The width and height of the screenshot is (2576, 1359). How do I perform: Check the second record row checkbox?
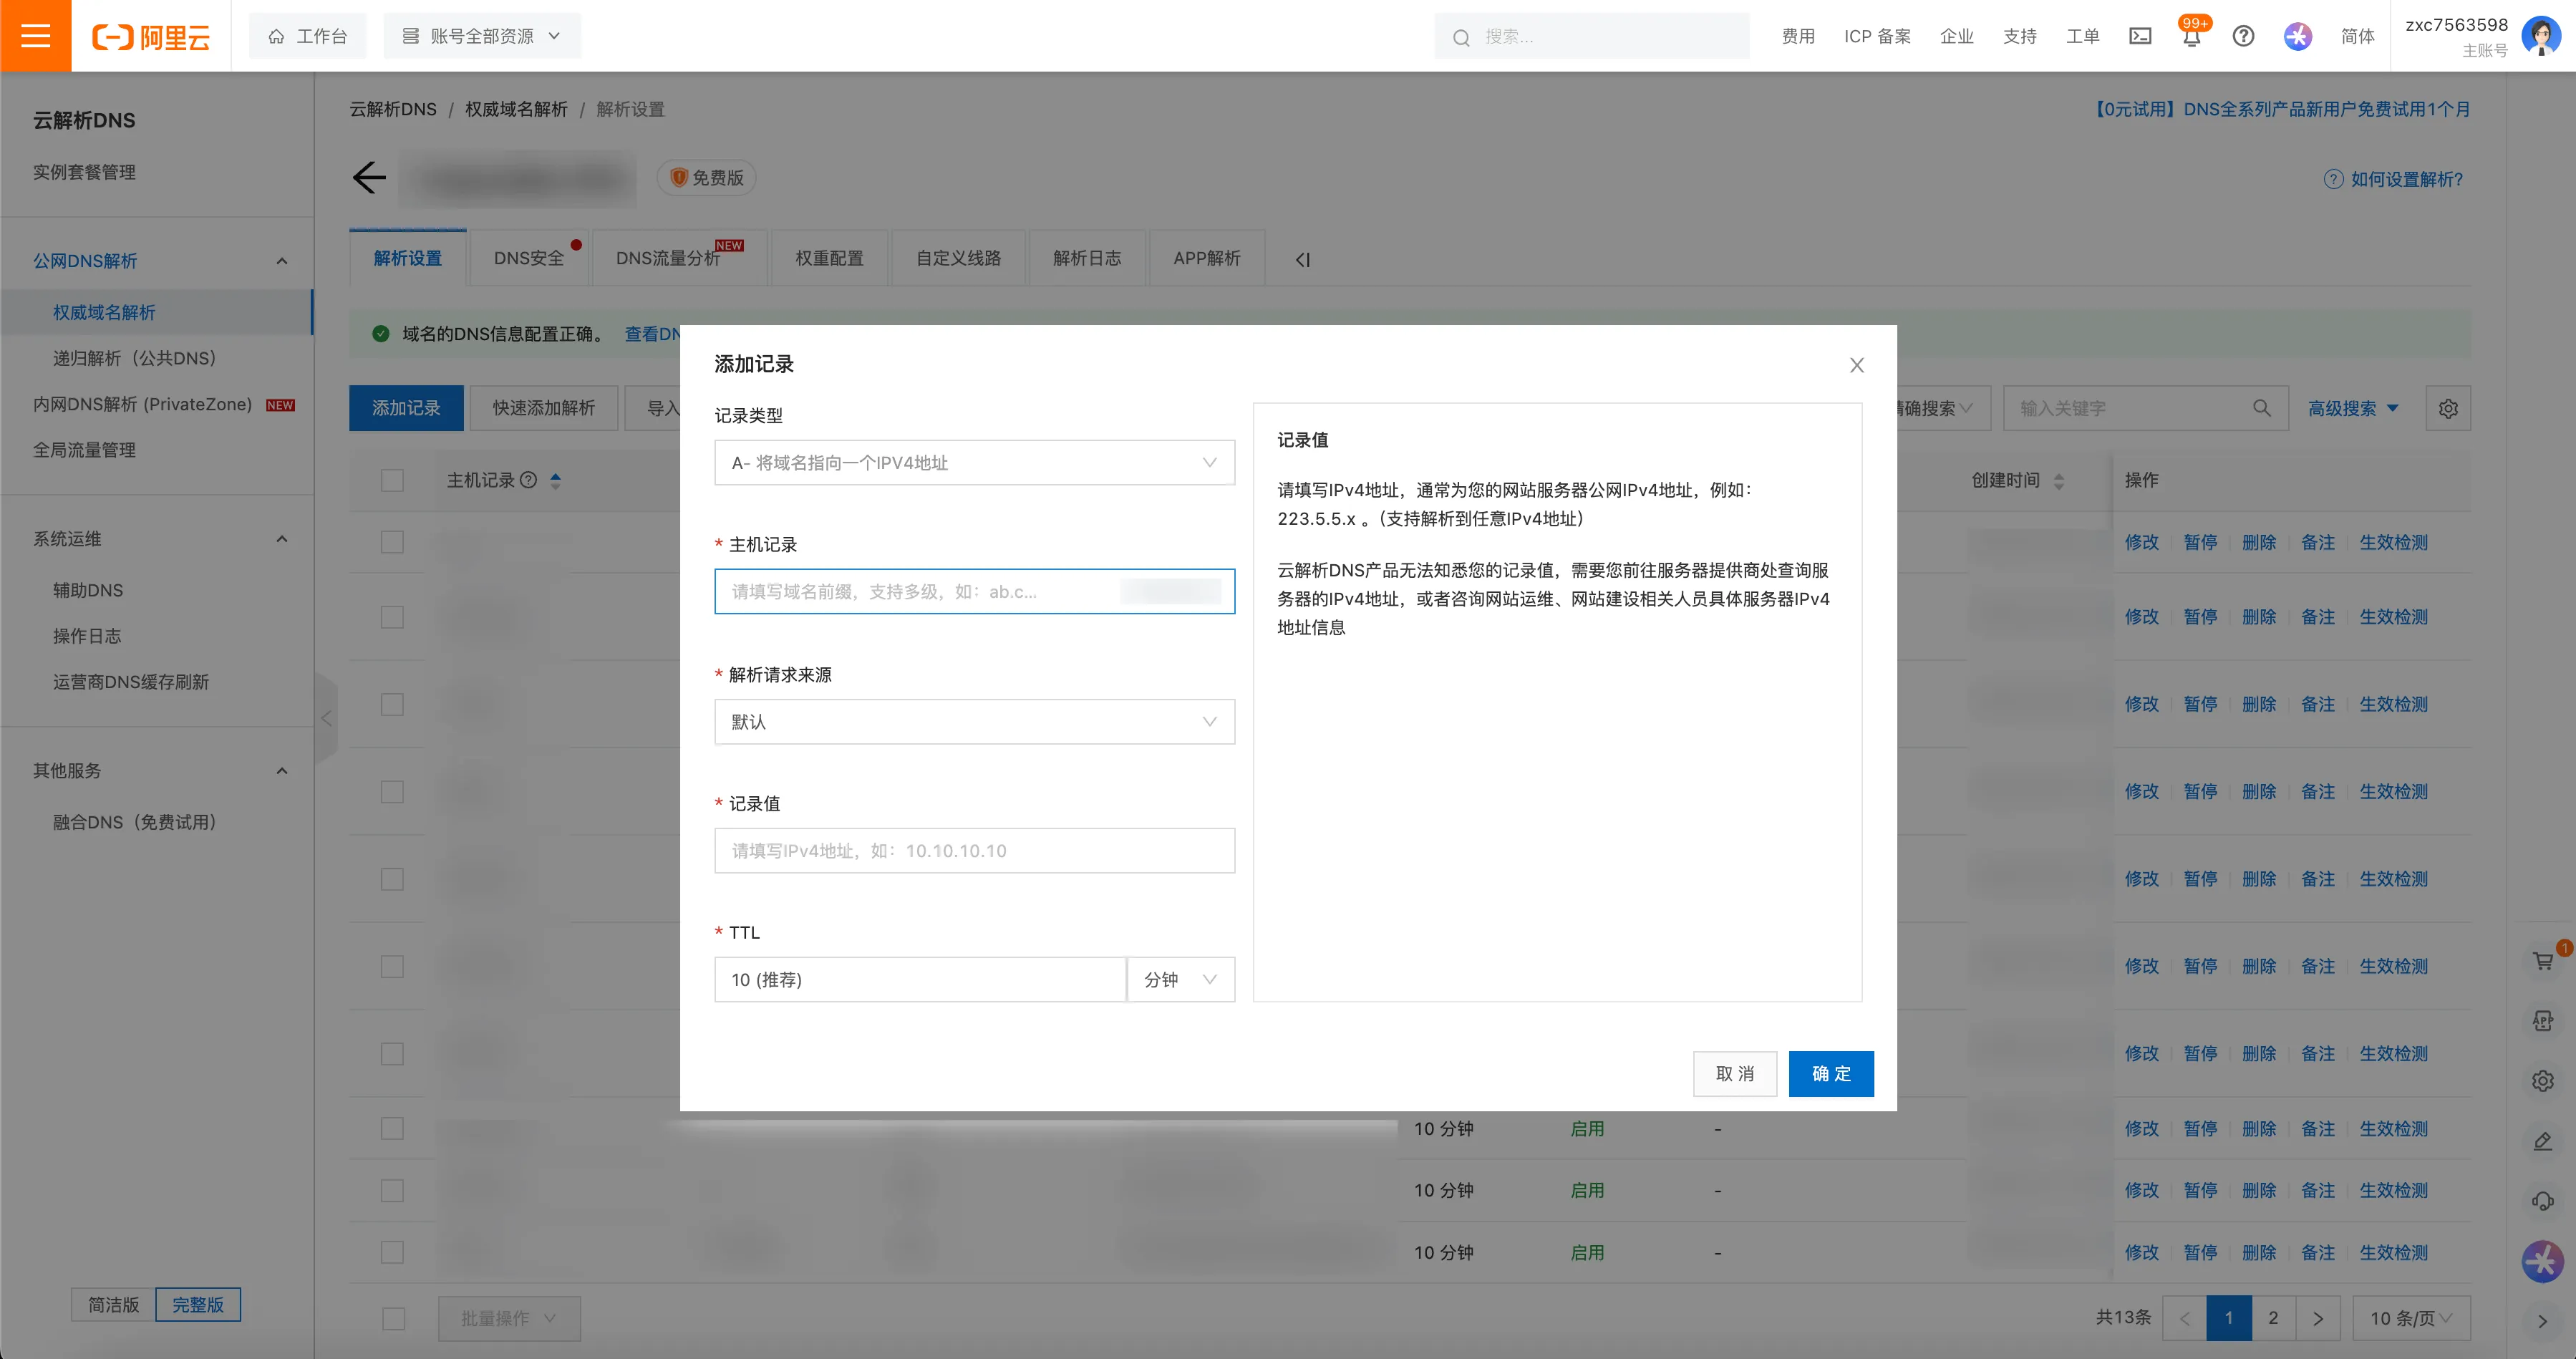(x=392, y=617)
